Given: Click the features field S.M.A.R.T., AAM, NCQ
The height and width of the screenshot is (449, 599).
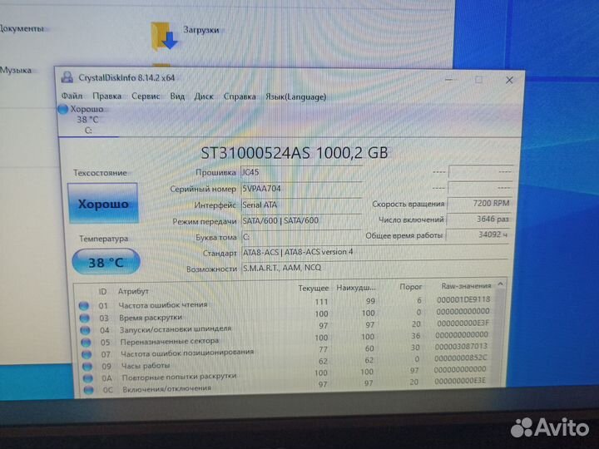Looking at the screenshot, I should (374, 268).
